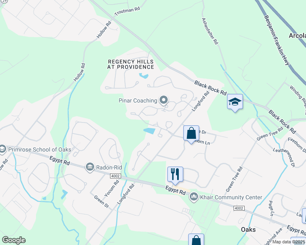
Task: Click the graduation cap school marker
Action: pyautogui.click(x=235, y=102)
